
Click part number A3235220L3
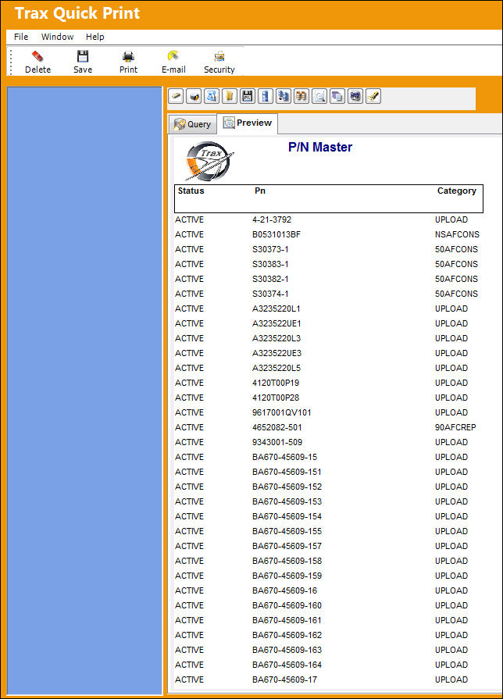(x=276, y=338)
